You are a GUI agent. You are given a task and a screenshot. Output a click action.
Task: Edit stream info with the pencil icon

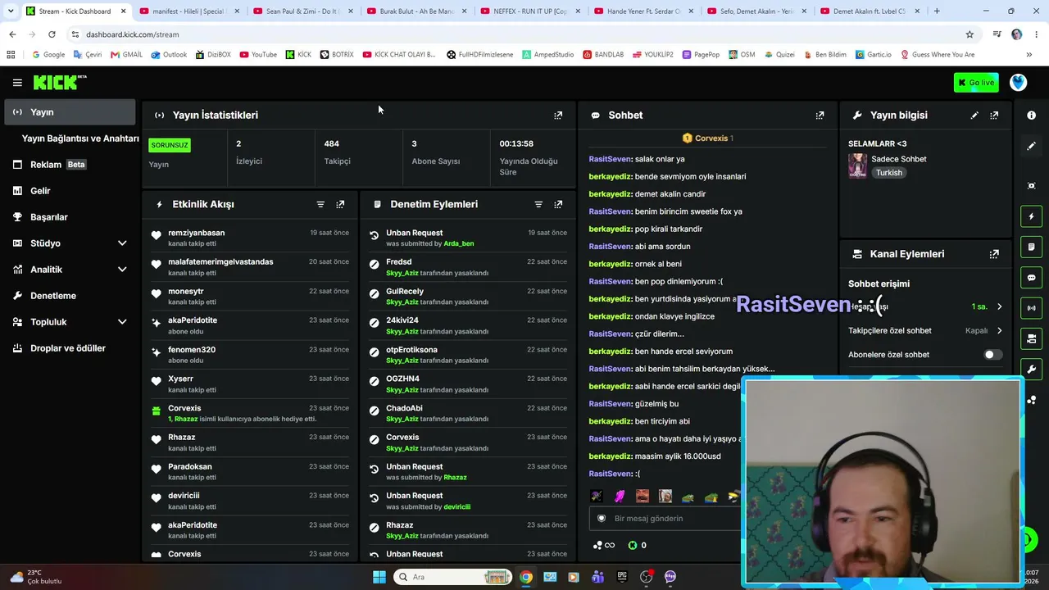pos(974,116)
